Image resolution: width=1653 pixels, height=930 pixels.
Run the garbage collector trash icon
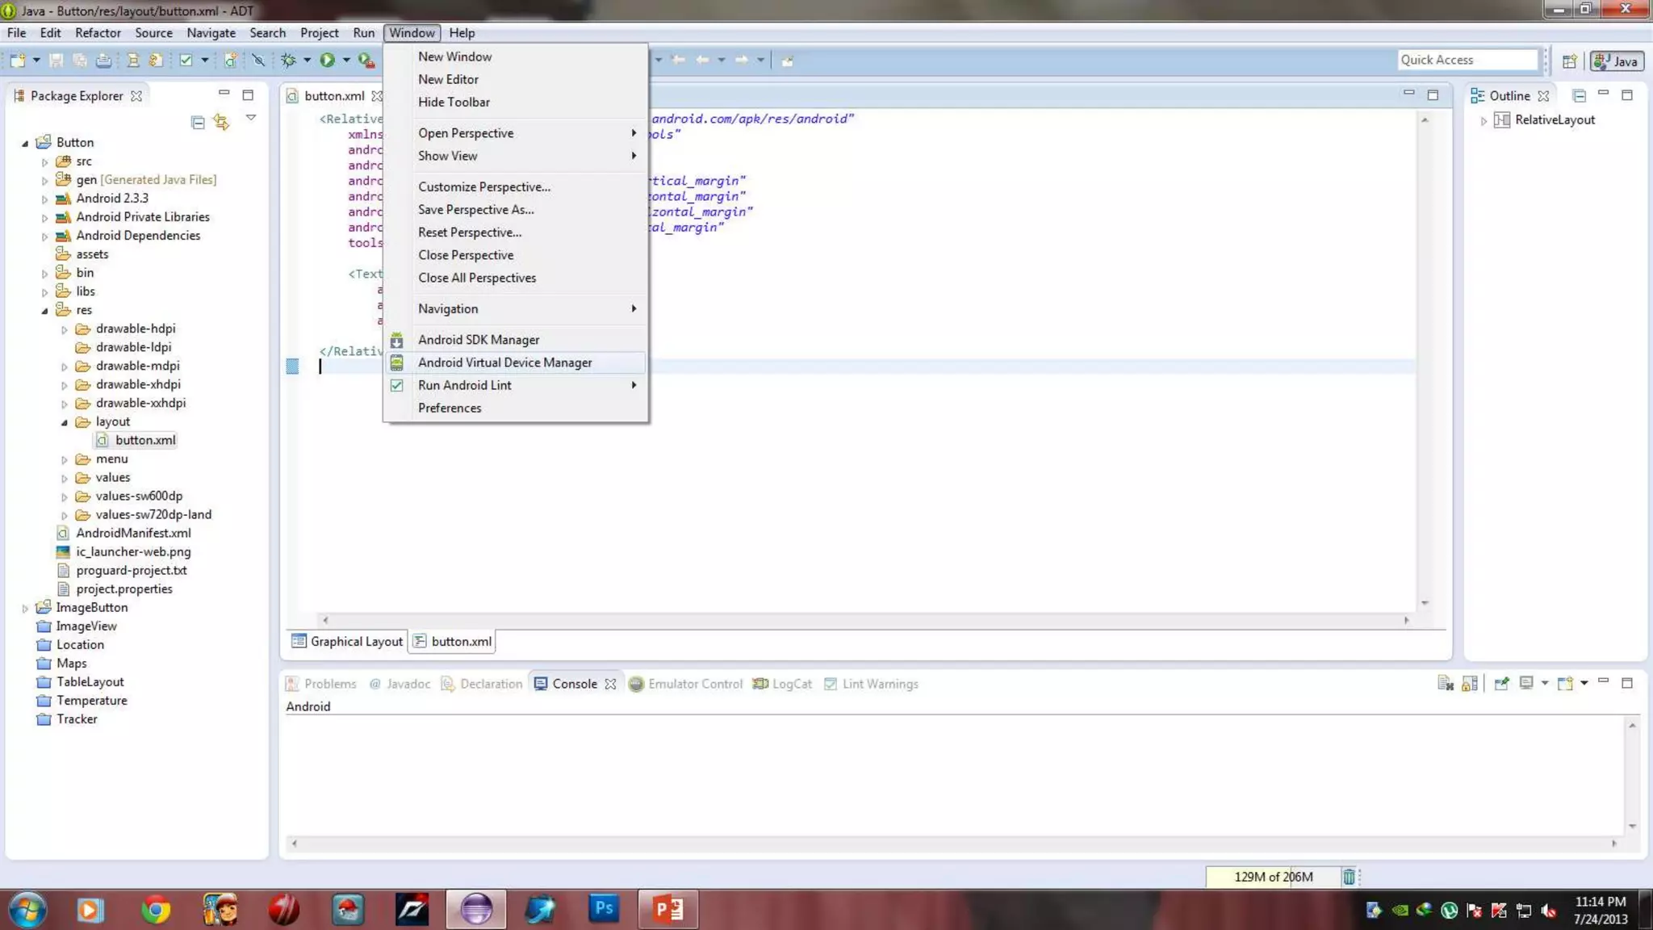(1349, 877)
